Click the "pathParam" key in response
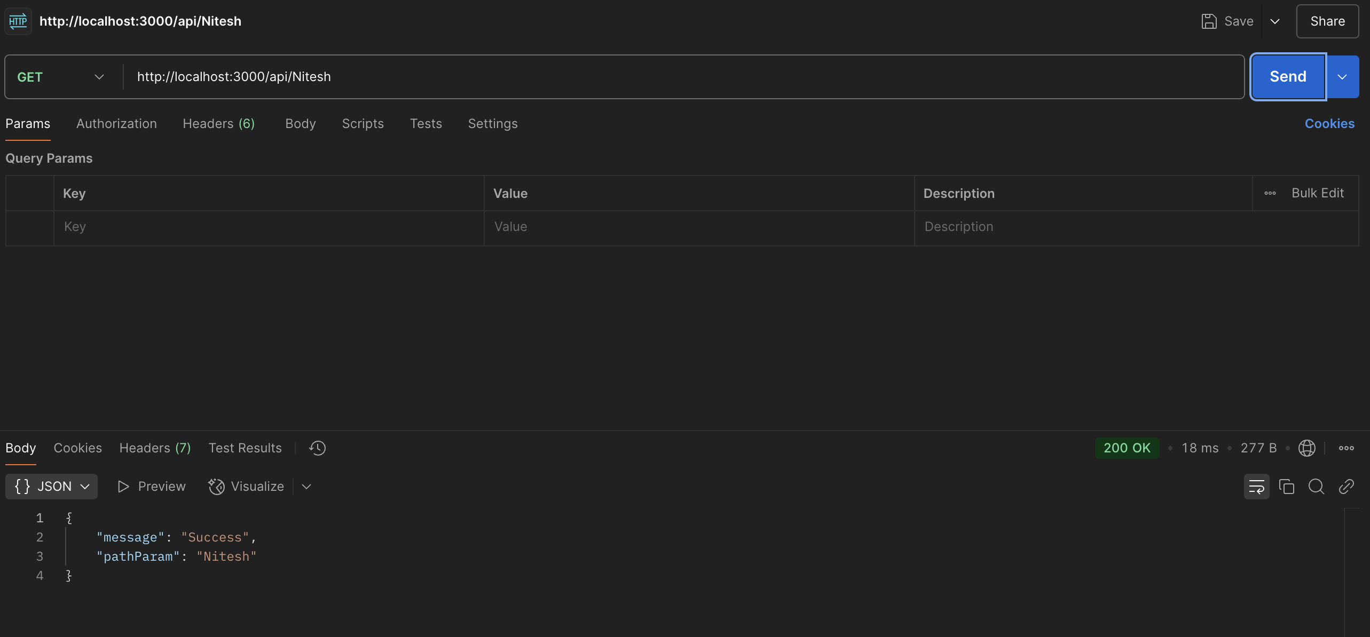This screenshot has height=637, width=1370. tap(138, 557)
